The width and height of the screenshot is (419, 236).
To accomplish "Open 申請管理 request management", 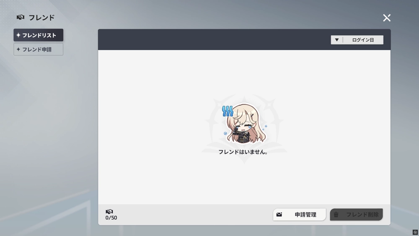I will [300, 214].
